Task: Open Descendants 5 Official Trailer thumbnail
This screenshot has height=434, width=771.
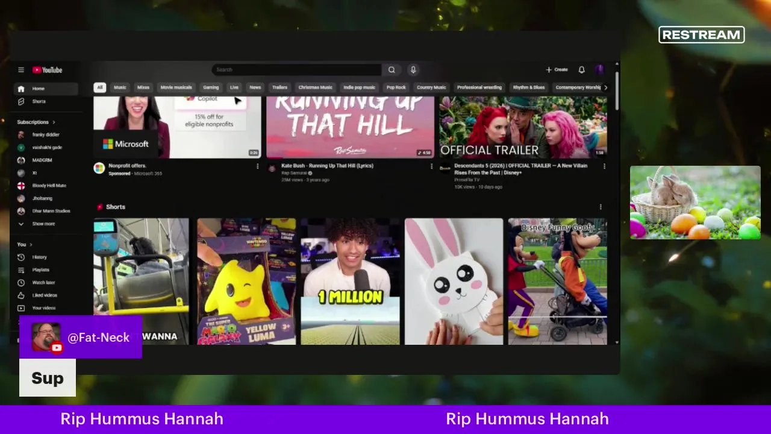Action: 523,127
